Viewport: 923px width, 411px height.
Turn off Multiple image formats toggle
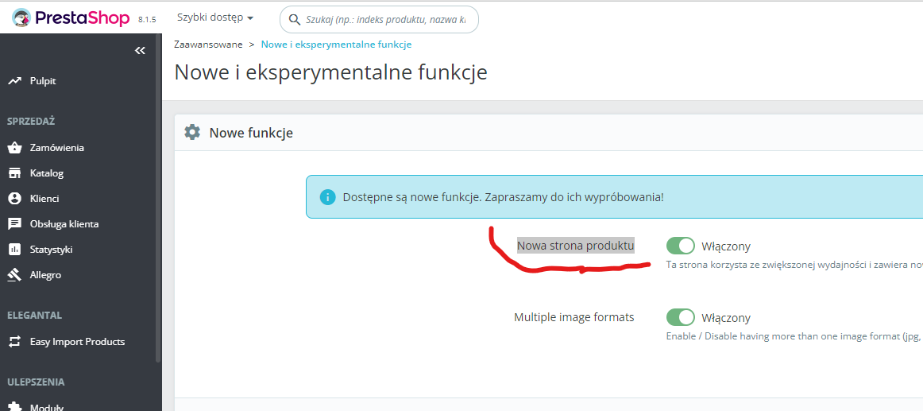click(681, 317)
